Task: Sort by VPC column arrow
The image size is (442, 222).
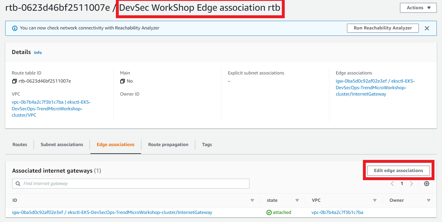Action: pos(375,200)
